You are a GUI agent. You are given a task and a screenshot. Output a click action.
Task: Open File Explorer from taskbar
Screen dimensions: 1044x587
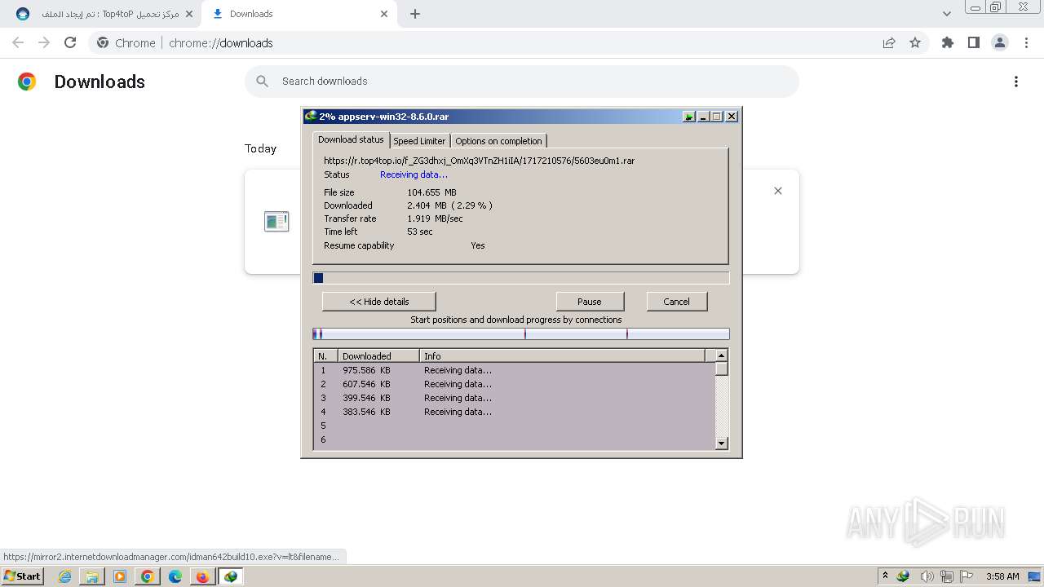(92, 576)
